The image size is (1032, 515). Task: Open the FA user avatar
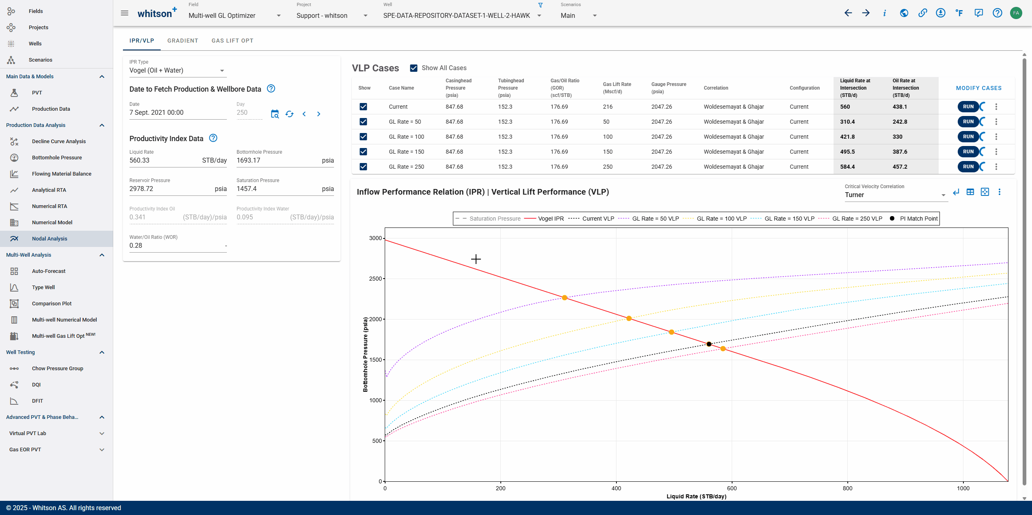point(1016,13)
